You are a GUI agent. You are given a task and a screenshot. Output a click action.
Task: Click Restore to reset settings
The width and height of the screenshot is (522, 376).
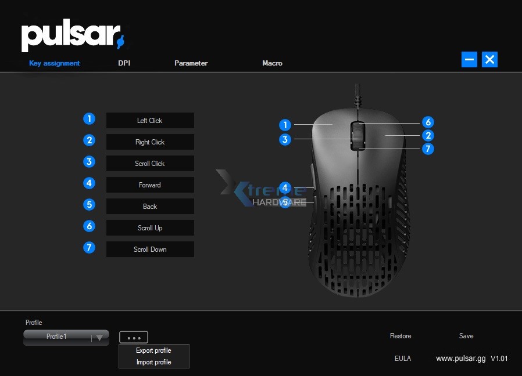pos(401,336)
